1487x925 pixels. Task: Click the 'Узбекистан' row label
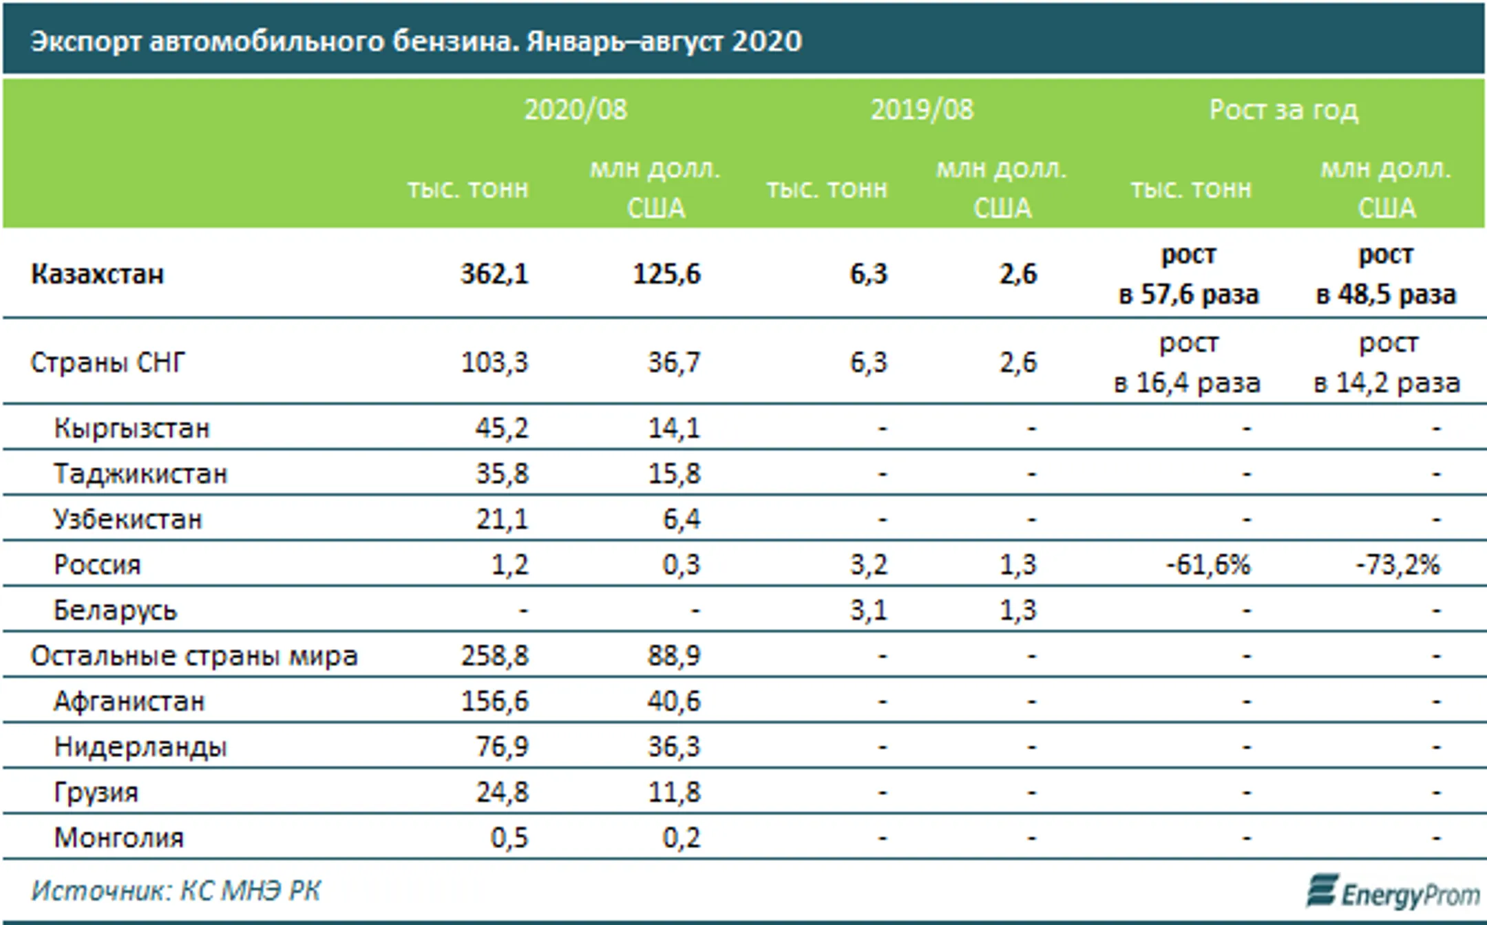click(x=128, y=519)
